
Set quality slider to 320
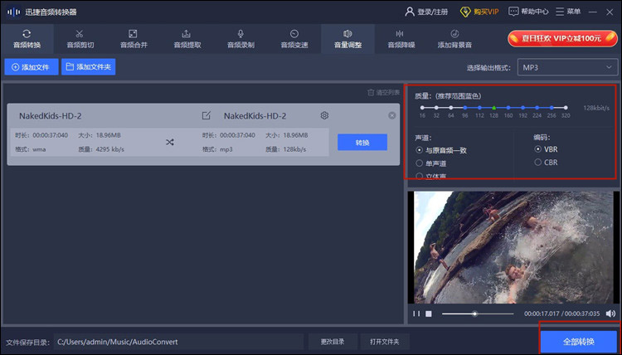coord(566,108)
